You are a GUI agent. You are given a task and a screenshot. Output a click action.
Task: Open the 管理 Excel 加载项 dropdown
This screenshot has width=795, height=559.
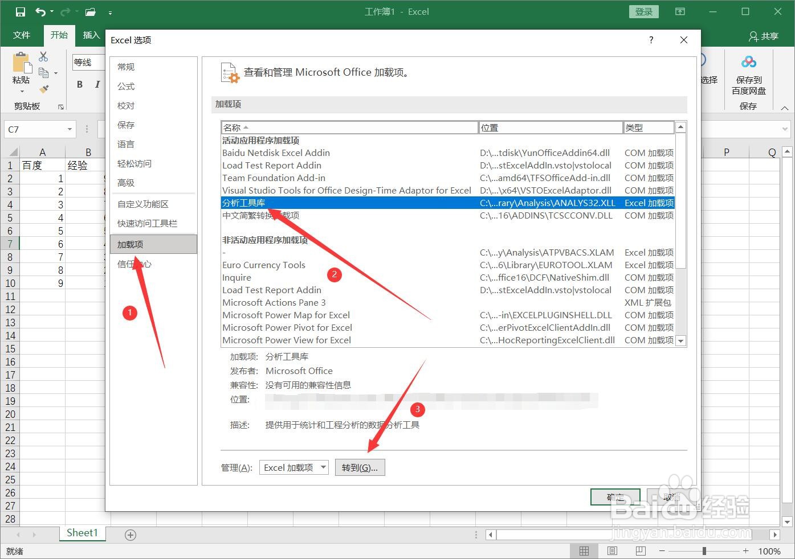[x=294, y=467]
